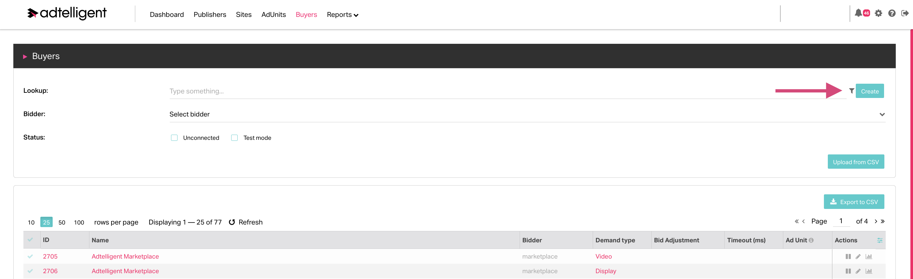
Task: Open Adtelligent Marketplace link in row 2705
Action: click(x=125, y=256)
